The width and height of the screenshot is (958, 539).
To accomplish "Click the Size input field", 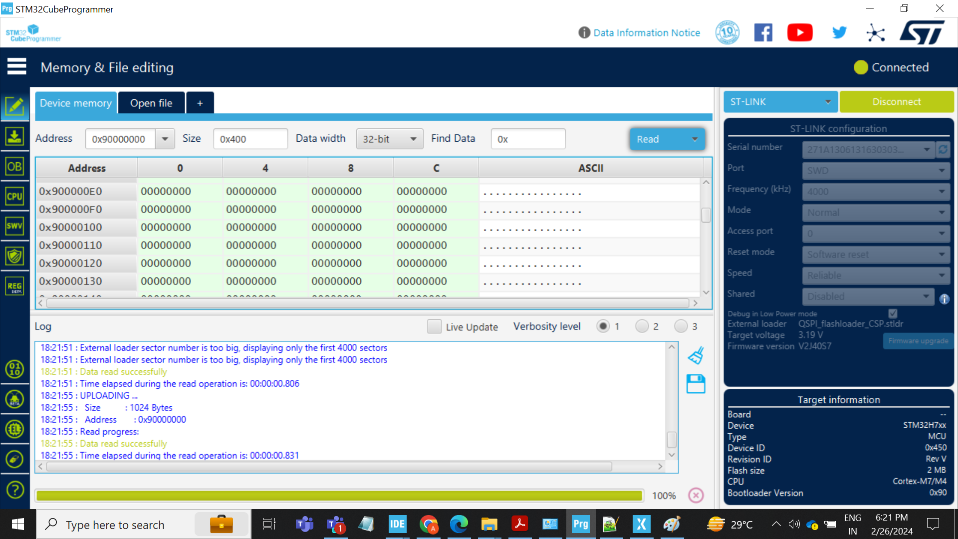I will point(250,139).
